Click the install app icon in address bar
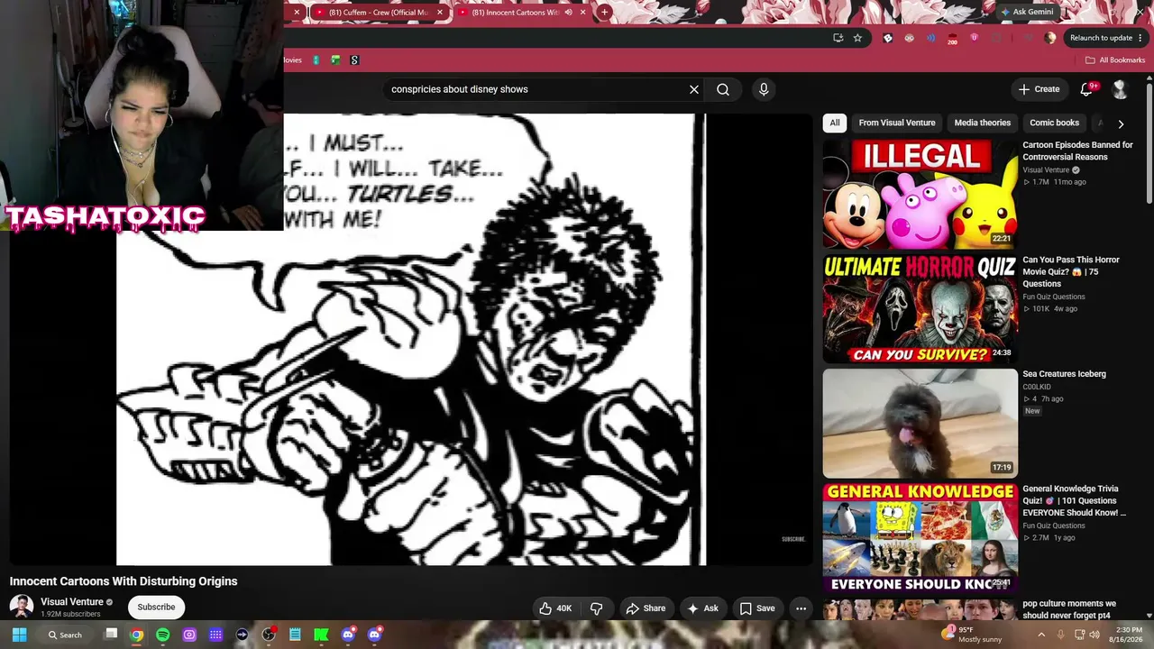 (838, 38)
